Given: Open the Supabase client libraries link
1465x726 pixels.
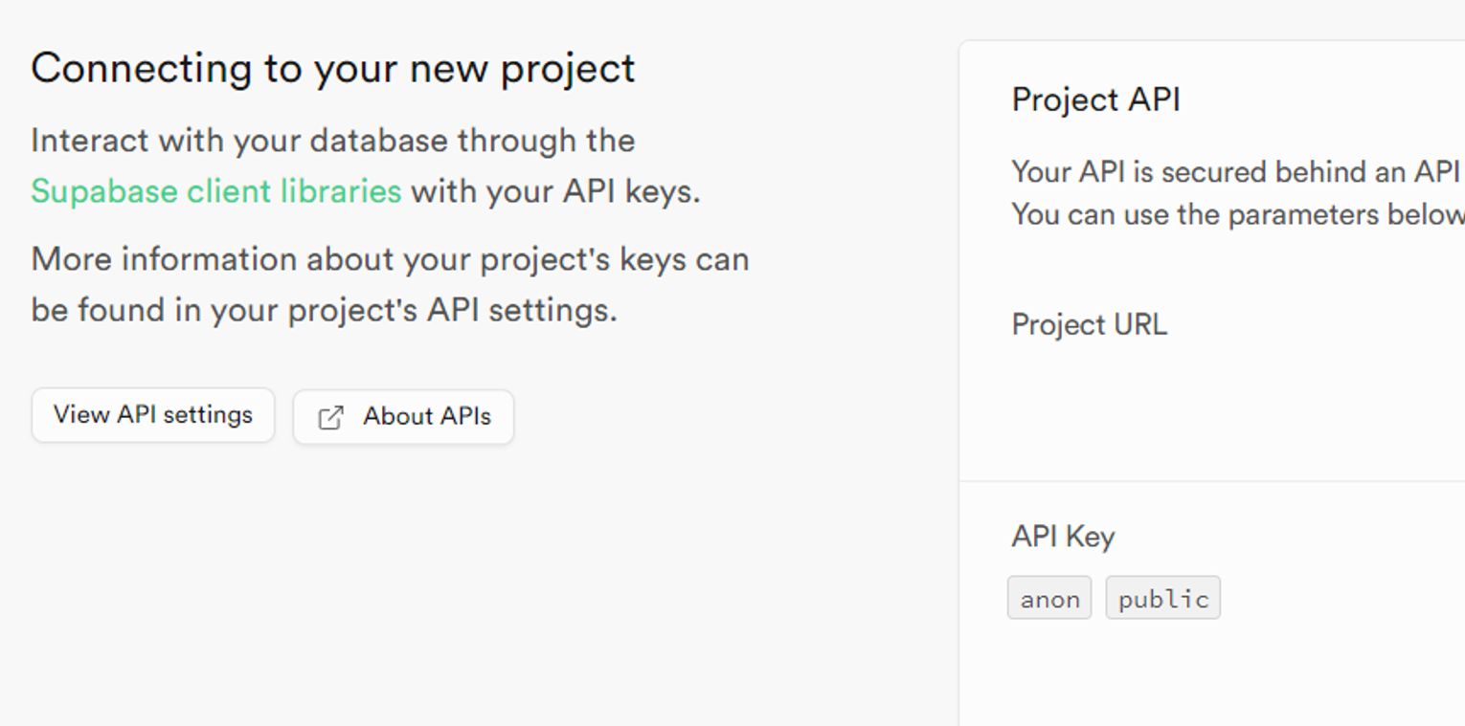Looking at the screenshot, I should click(x=215, y=191).
